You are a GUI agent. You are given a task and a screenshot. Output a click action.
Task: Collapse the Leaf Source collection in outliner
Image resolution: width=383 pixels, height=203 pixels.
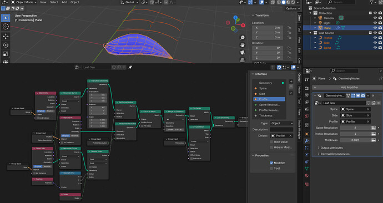point(310,33)
